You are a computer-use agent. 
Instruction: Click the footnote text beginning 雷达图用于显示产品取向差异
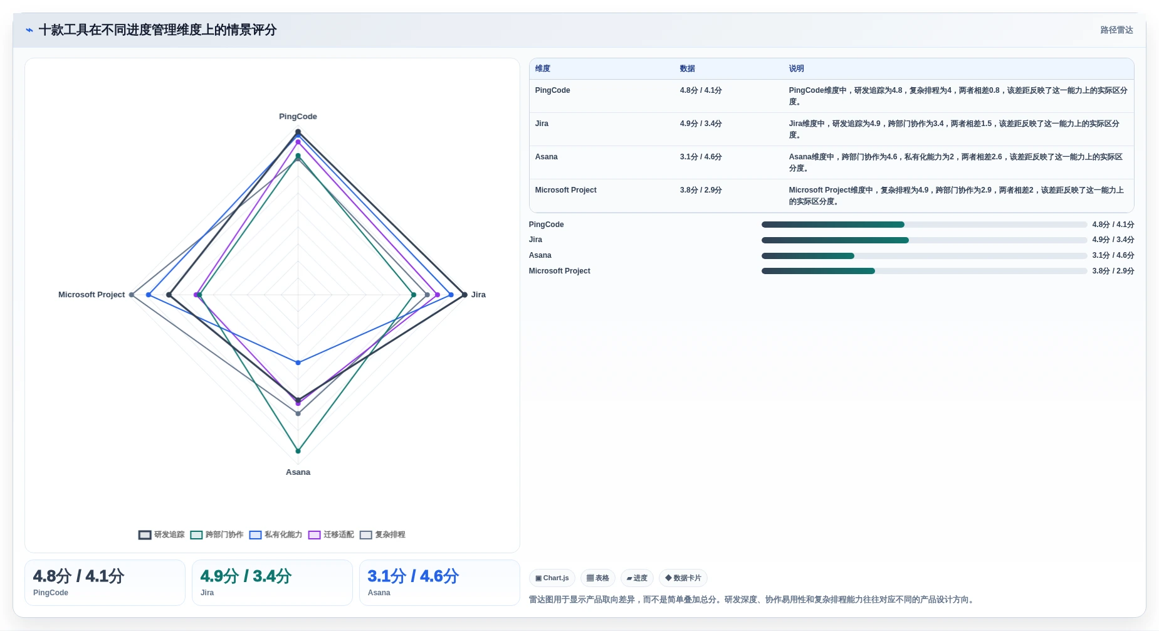click(x=752, y=600)
